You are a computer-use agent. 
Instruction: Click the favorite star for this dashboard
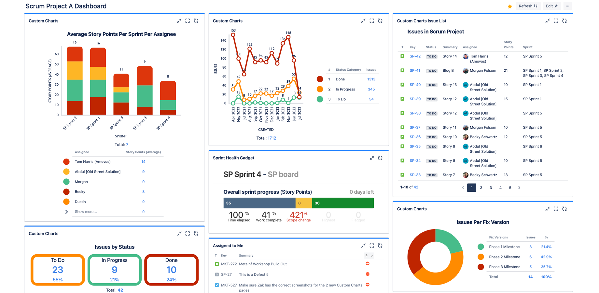[x=510, y=6]
